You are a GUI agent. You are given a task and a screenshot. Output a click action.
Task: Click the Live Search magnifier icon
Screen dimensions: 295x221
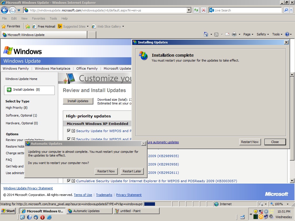click(286, 10)
